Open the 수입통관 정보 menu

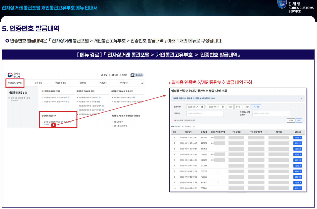pyautogui.click(x=61, y=83)
